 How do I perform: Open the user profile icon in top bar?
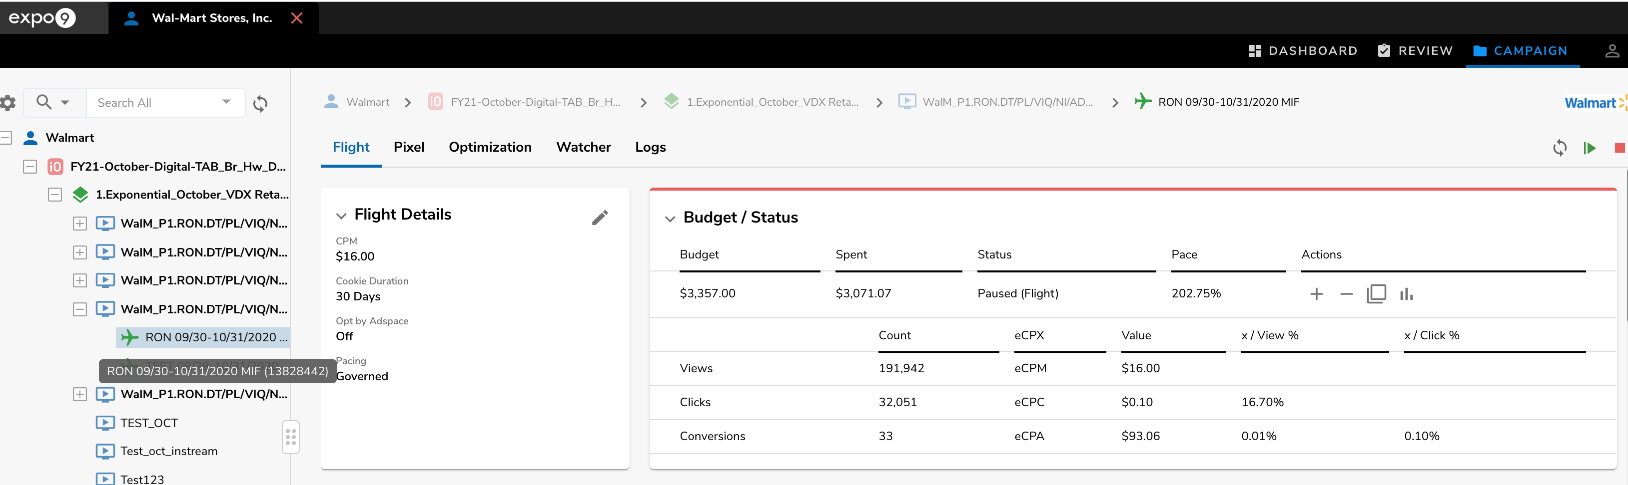point(1612,51)
